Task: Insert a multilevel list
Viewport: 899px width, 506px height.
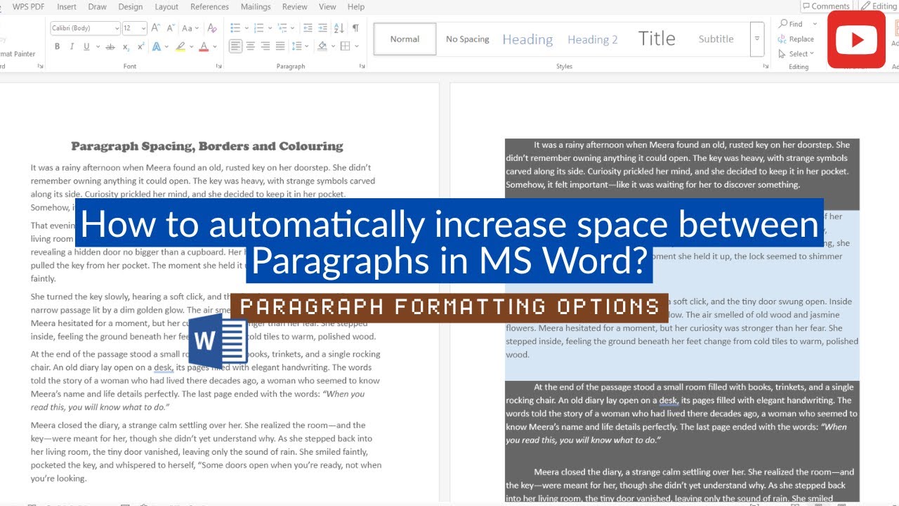Action: coord(282,28)
